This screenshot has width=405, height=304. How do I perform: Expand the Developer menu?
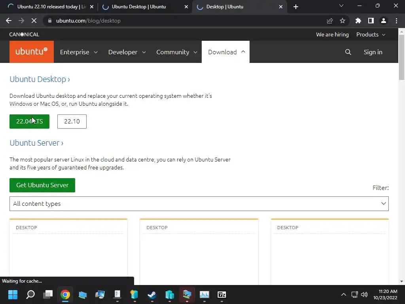coord(127,52)
